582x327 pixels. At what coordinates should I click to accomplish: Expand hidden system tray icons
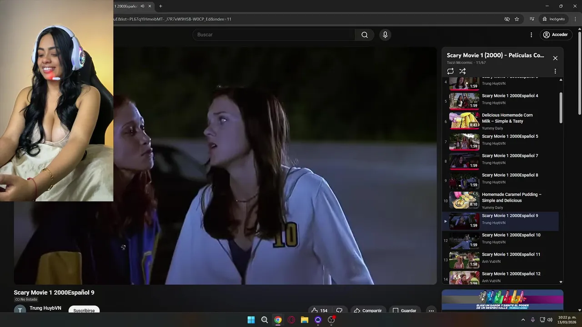click(523, 320)
